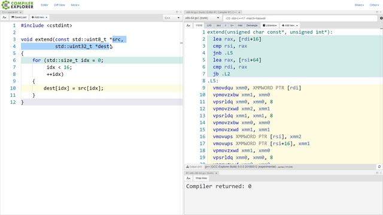Toggle the 11010 binary output filter
The image size is (383, 215).
pyautogui.click(x=199, y=25)
